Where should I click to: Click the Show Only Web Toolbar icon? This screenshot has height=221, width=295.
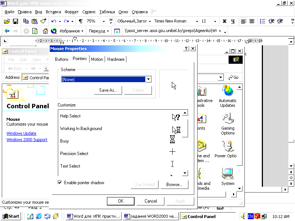click(117, 31)
